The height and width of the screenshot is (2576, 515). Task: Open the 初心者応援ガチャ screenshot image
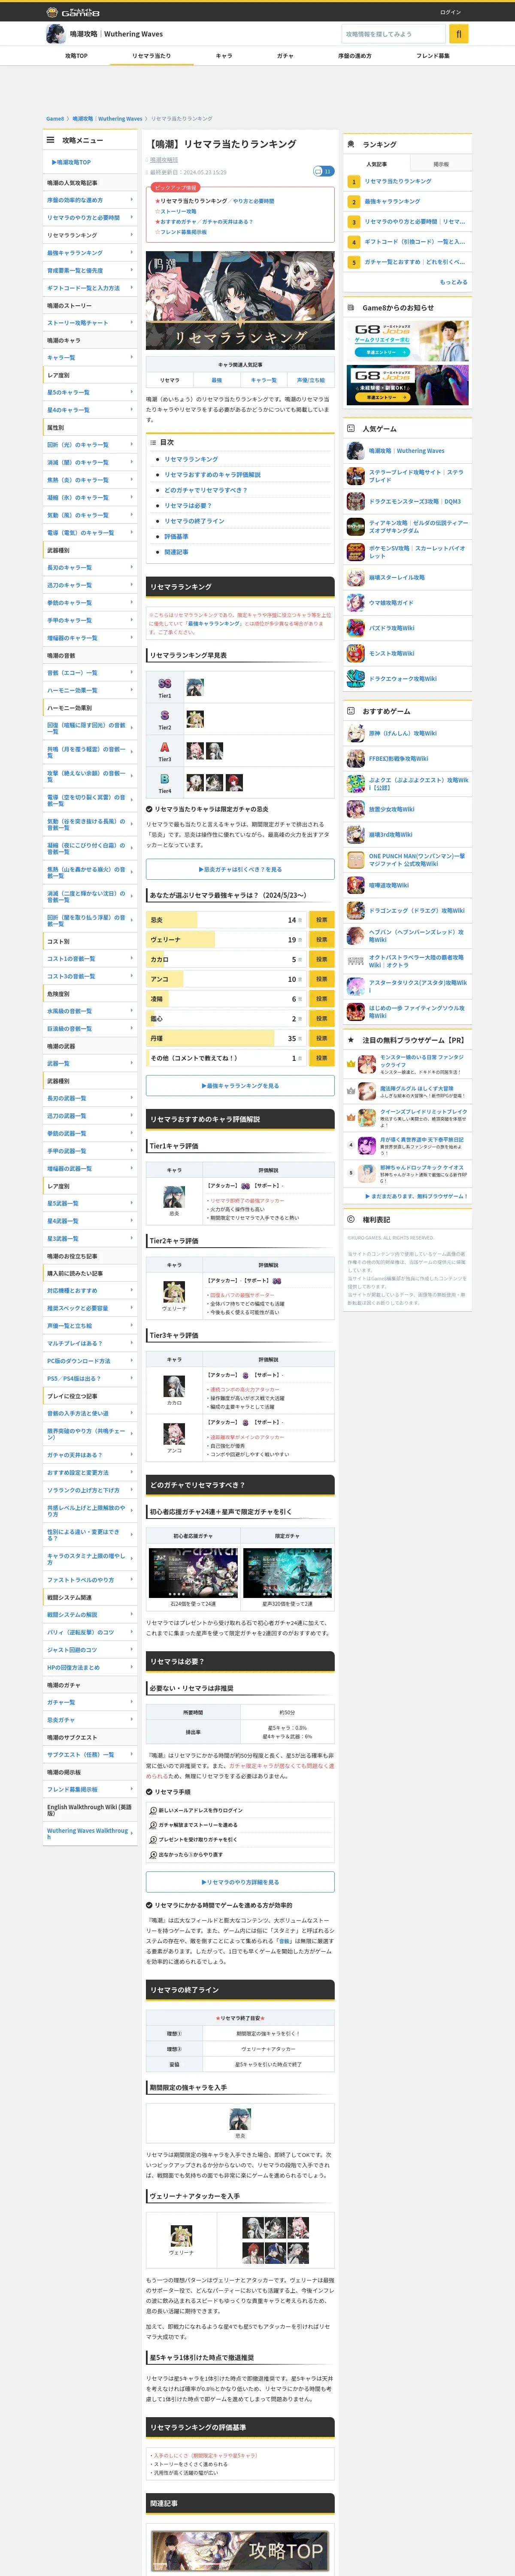pyautogui.click(x=193, y=1573)
